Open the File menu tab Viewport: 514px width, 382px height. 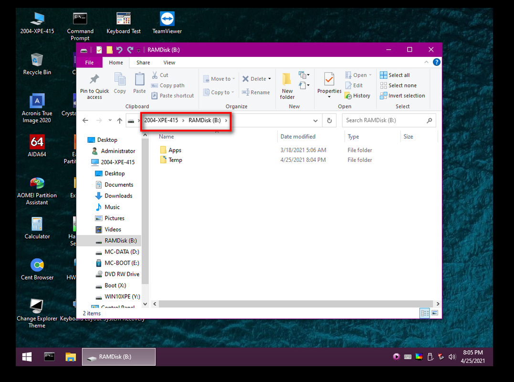pos(89,62)
